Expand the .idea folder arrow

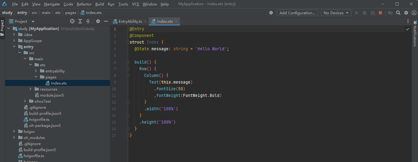point(14,35)
